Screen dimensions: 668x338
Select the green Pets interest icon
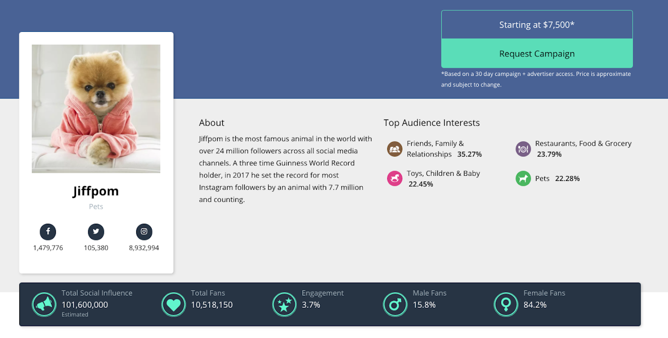[x=523, y=178]
